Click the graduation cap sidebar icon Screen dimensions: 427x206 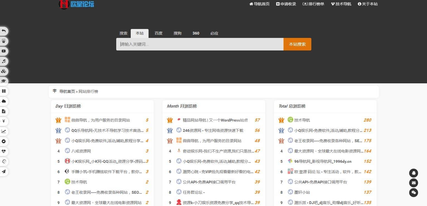[x=4, y=81]
